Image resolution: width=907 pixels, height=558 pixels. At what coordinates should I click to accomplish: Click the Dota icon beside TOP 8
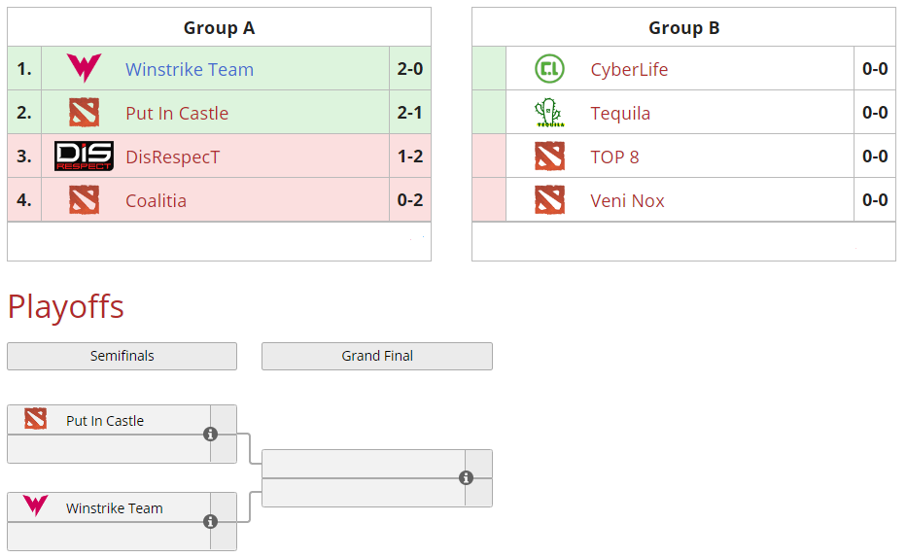tap(549, 157)
